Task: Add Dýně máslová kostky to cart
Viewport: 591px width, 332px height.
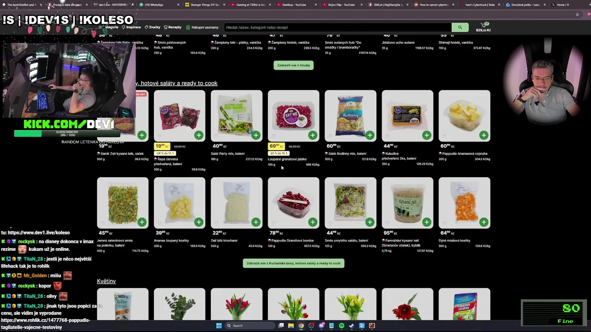Action: pyautogui.click(x=483, y=222)
